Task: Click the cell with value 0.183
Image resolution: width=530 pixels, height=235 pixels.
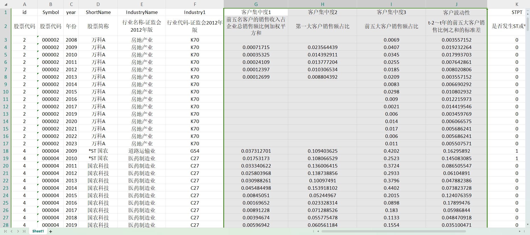Action: coord(391,210)
